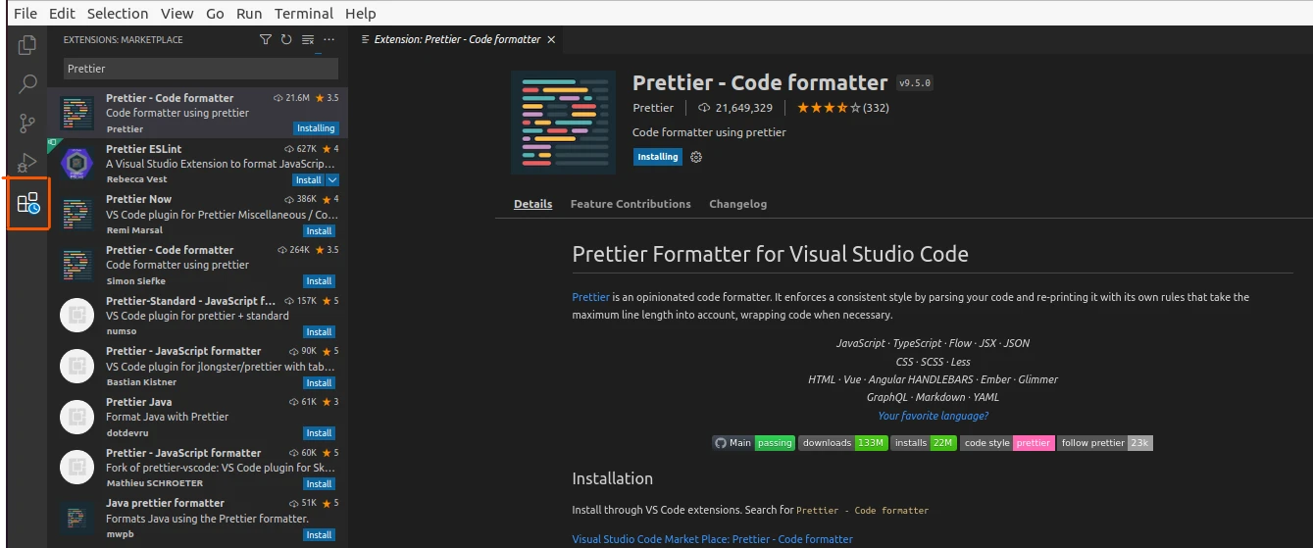The image size is (1313, 548).
Task: Refresh the extensions marketplace list
Action: click(x=286, y=40)
